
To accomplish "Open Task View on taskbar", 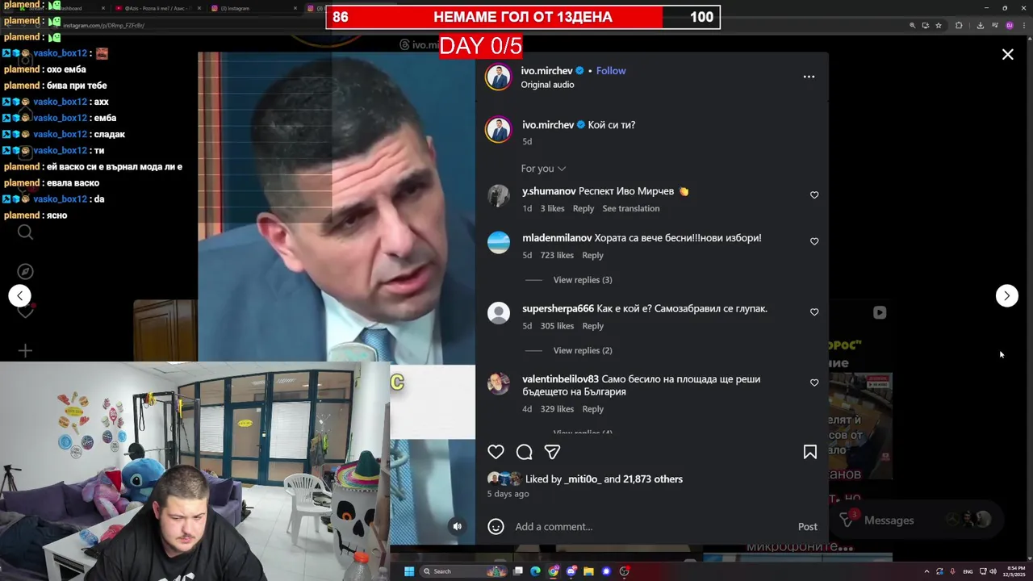I will 518,571.
